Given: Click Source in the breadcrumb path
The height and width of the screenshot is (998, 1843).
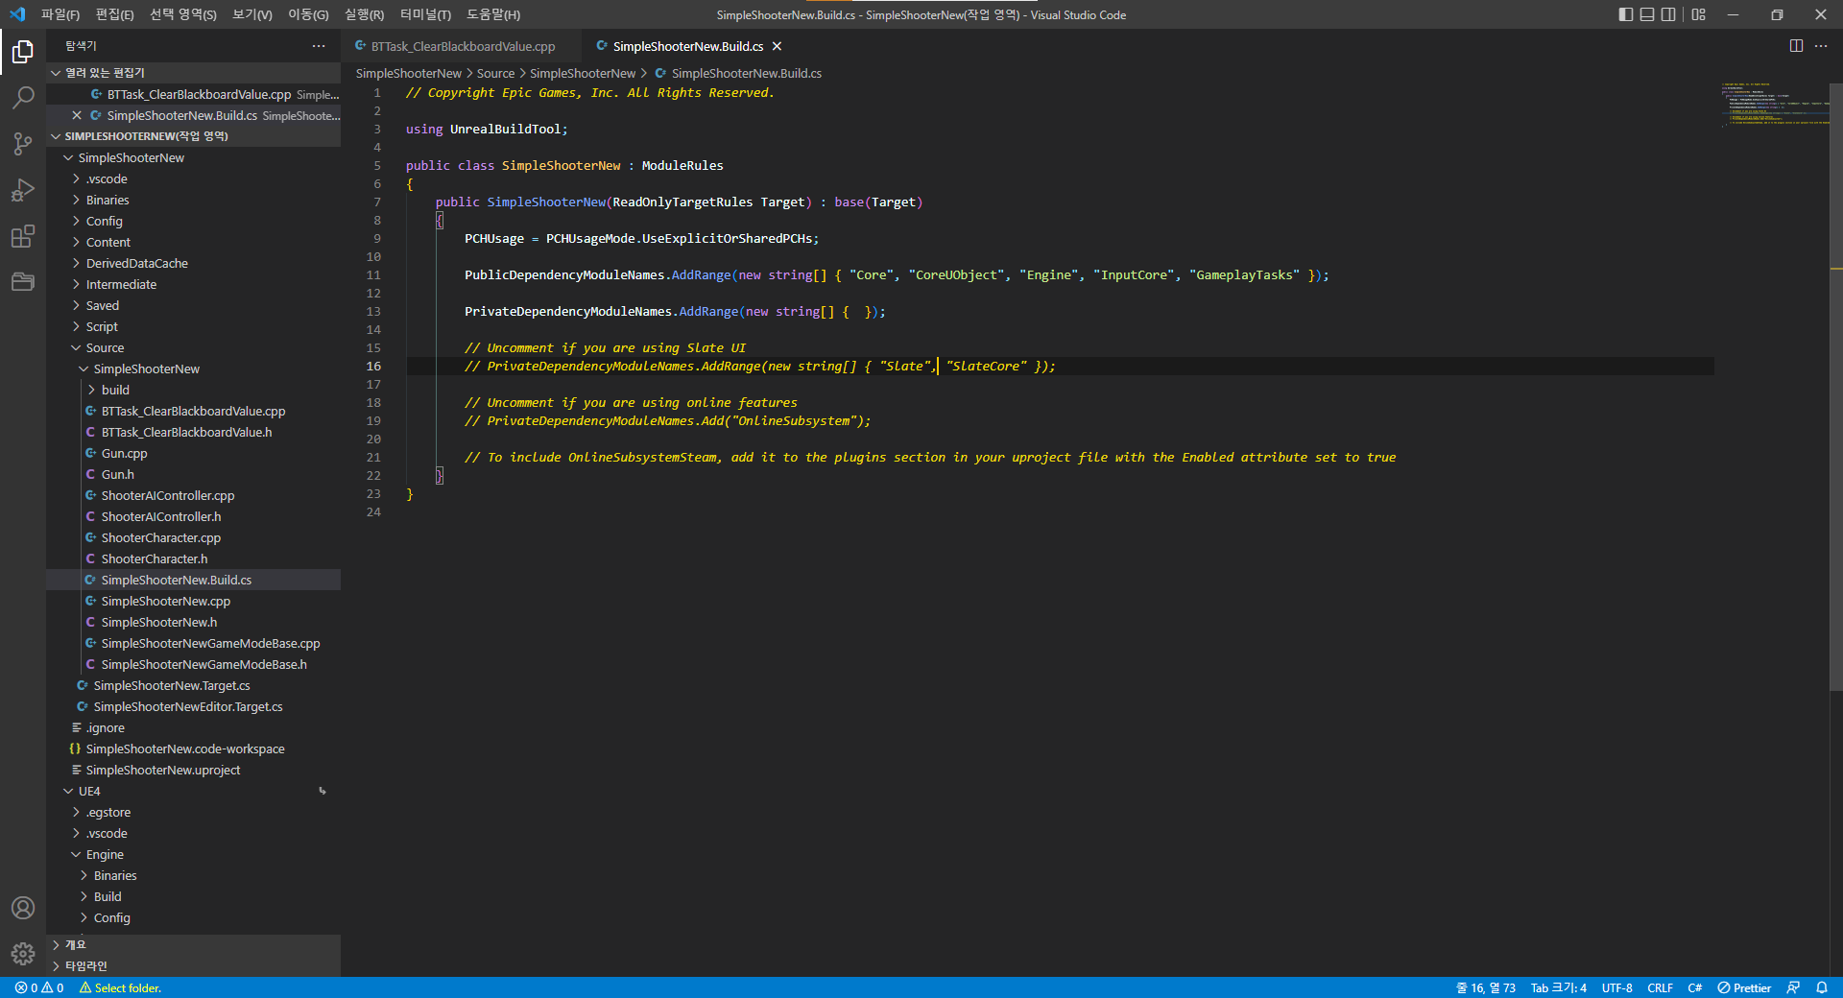Looking at the screenshot, I should pos(495,73).
